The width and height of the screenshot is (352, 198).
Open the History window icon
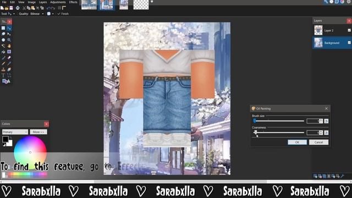pyautogui.click(x=331, y=2)
